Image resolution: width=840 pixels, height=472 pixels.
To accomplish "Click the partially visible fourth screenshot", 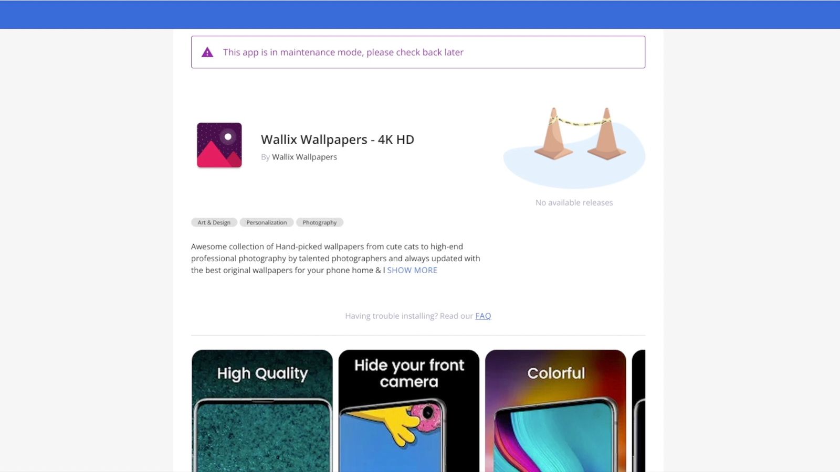I will coord(638,411).
